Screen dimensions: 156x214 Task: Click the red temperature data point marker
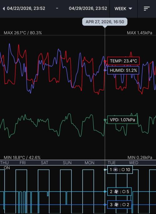point(105,61)
